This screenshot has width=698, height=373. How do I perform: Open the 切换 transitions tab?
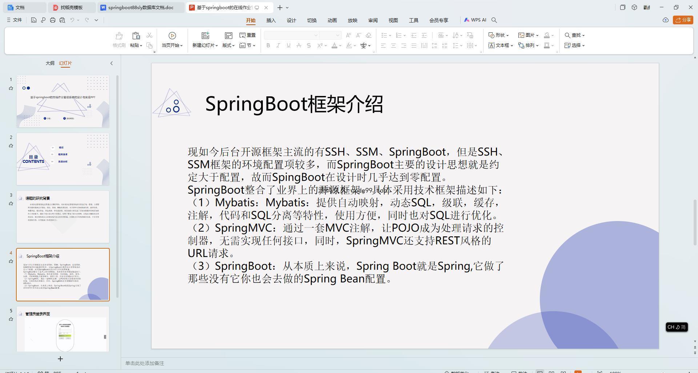click(x=312, y=20)
